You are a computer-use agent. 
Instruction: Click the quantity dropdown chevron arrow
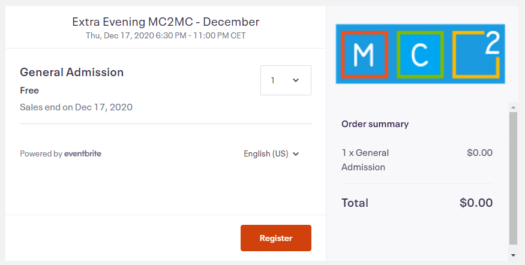pyautogui.click(x=296, y=80)
